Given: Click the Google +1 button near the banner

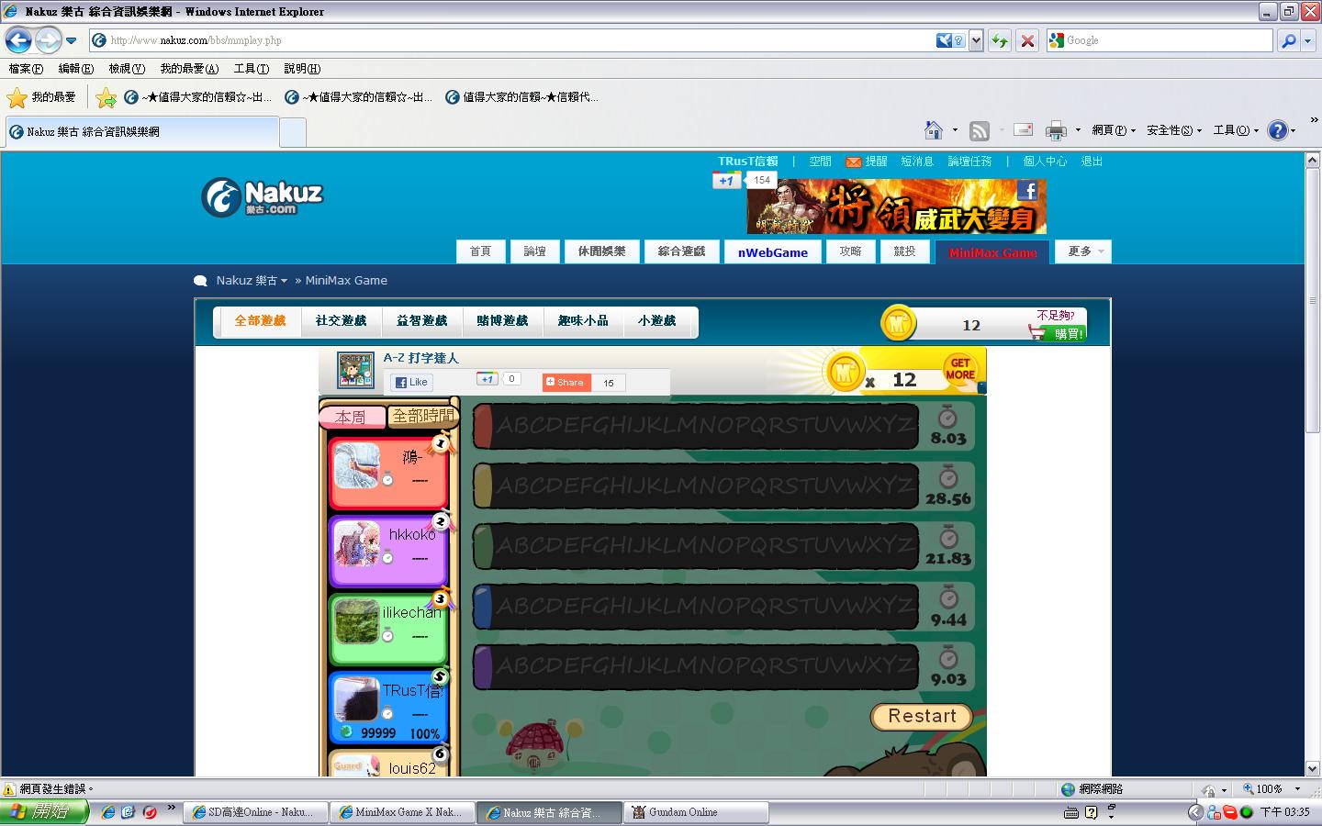Looking at the screenshot, I should pyautogui.click(x=726, y=181).
